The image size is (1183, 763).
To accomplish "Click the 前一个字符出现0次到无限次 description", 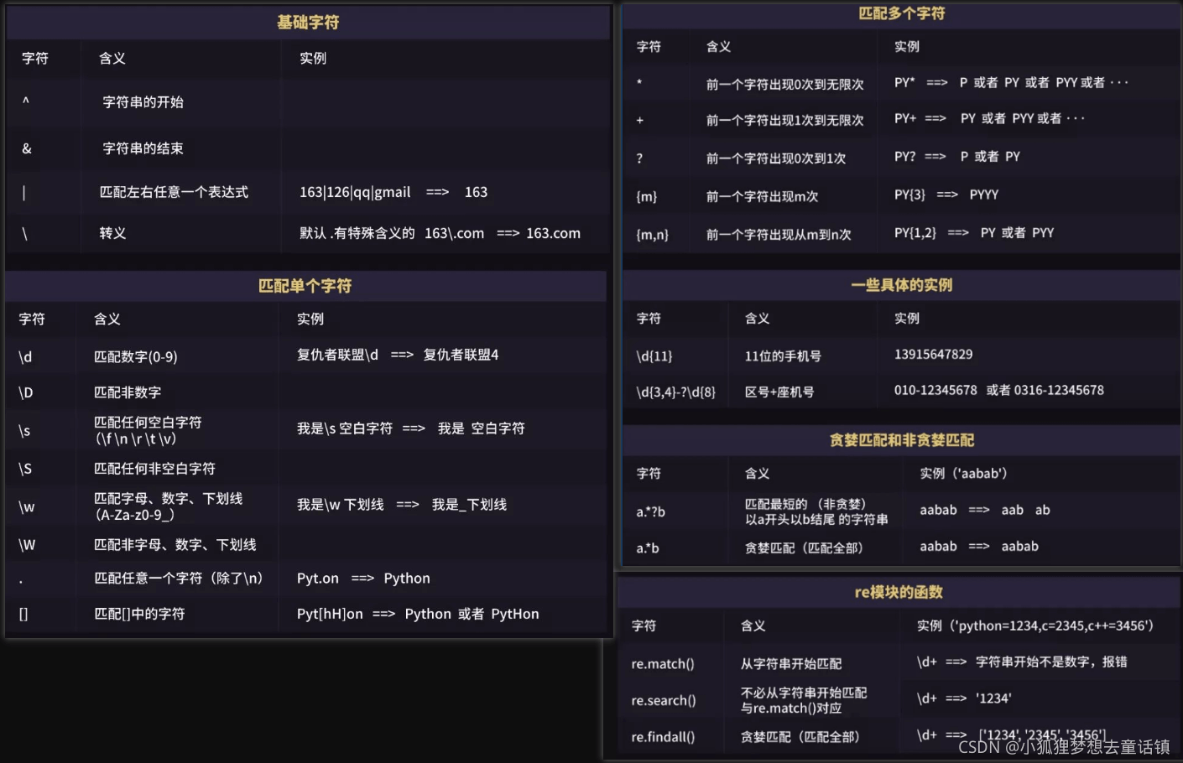I will (784, 85).
